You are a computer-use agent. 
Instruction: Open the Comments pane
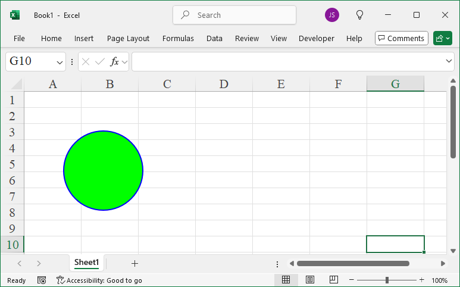click(x=401, y=38)
